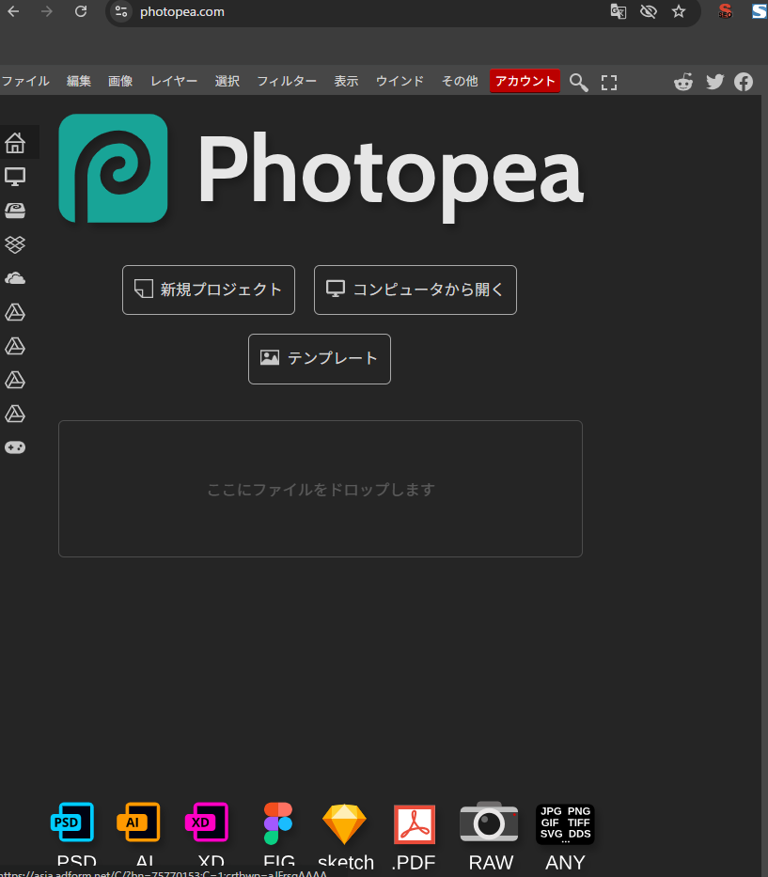Open the 編集 menu
The image size is (768, 877).
(x=79, y=82)
